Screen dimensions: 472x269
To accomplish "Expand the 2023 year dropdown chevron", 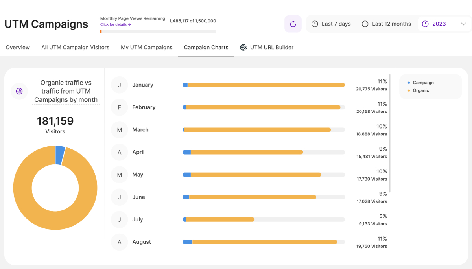I will 463,24.
